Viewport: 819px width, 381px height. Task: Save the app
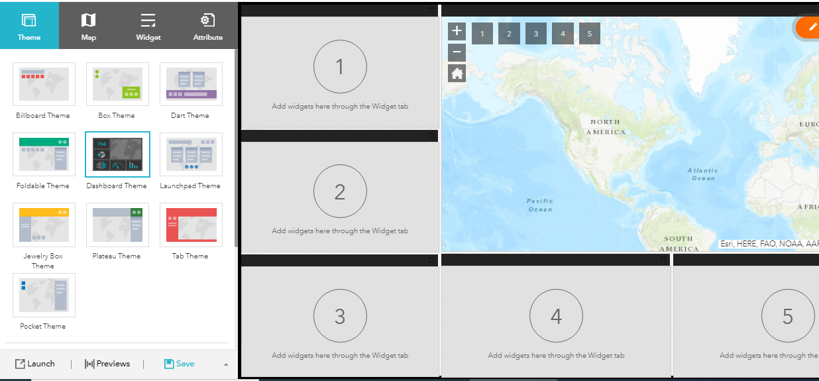coord(180,364)
